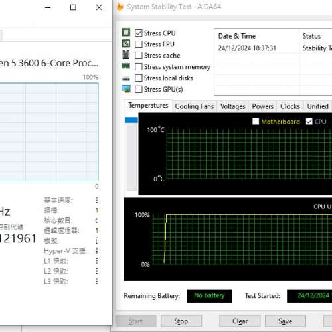332x332 pixels.
Task: Click the Stress FPU percent icon
Action: click(126, 43)
